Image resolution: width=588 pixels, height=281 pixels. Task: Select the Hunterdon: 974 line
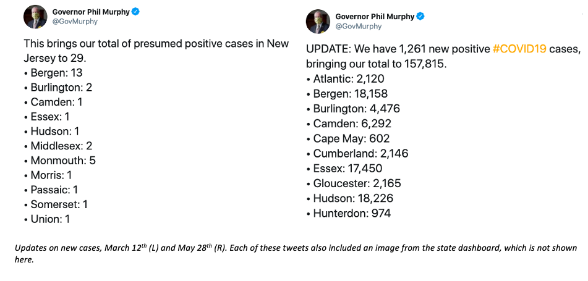(348, 214)
